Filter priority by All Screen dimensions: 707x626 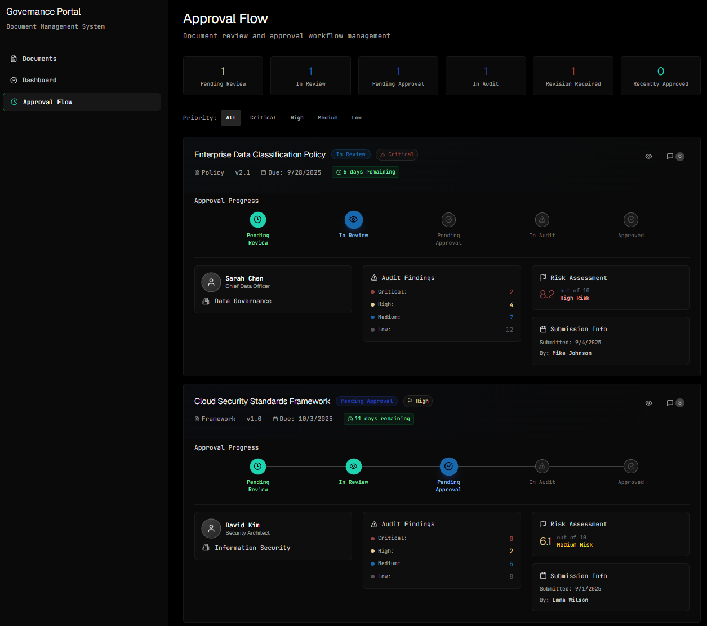pyautogui.click(x=231, y=118)
